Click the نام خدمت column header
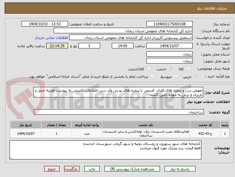The image size is (235, 177). tap(146, 125)
